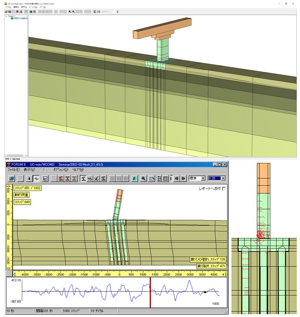Click the 10 秒 status bar entry
Image resolution: width=300 pixels, height=317 pixels.
19,311
